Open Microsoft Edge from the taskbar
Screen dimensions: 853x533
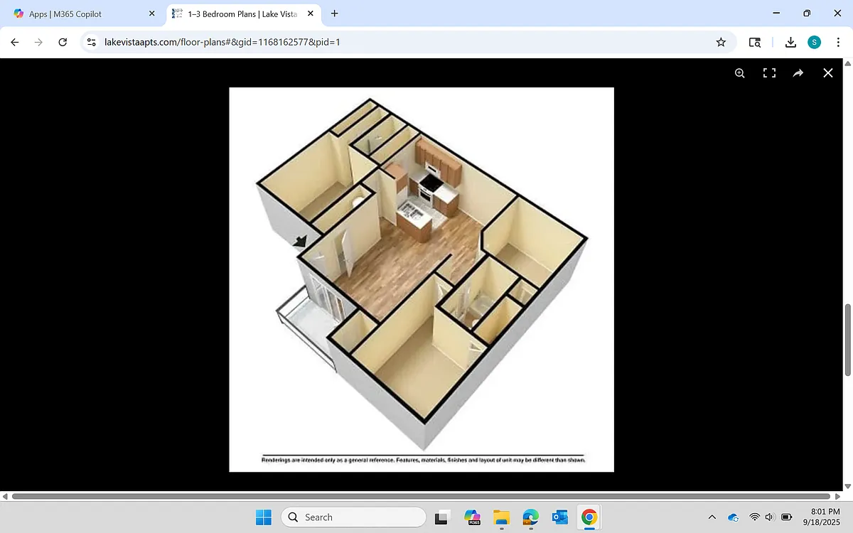[531, 517]
